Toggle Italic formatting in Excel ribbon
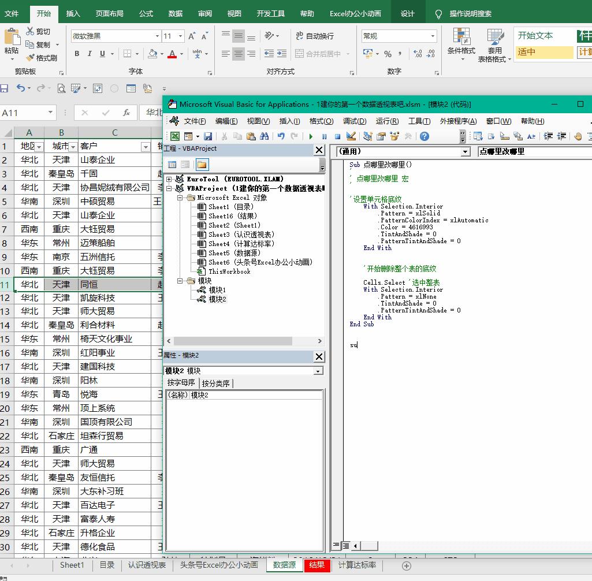This screenshot has width=592, height=581. [90, 54]
